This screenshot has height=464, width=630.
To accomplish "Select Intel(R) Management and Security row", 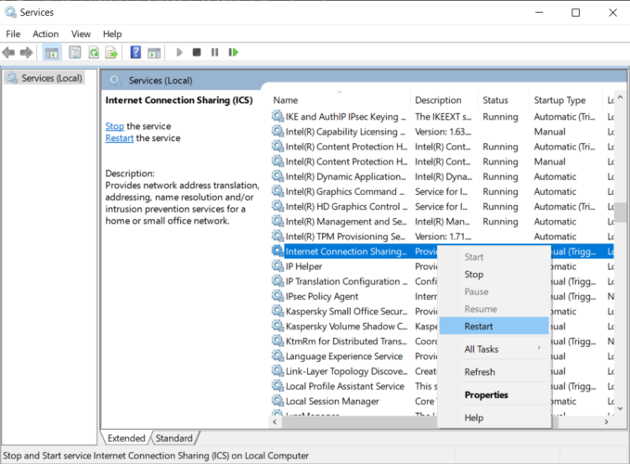I will [443, 222].
